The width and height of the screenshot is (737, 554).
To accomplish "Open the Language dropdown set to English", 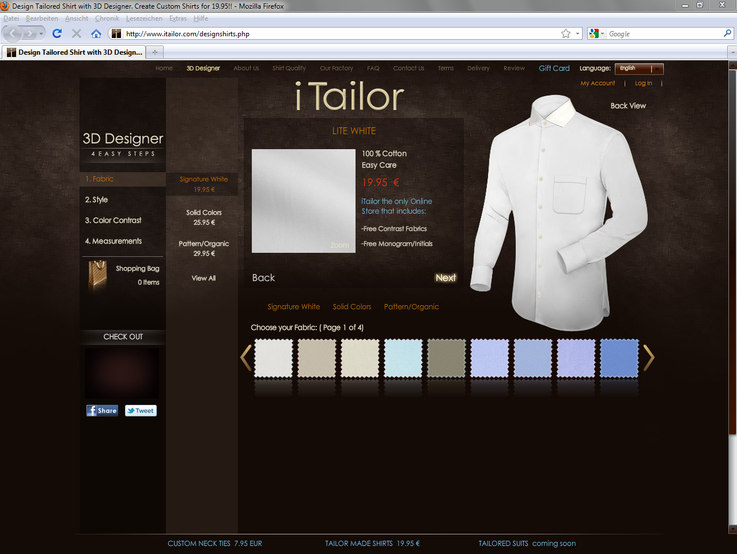I will [639, 69].
